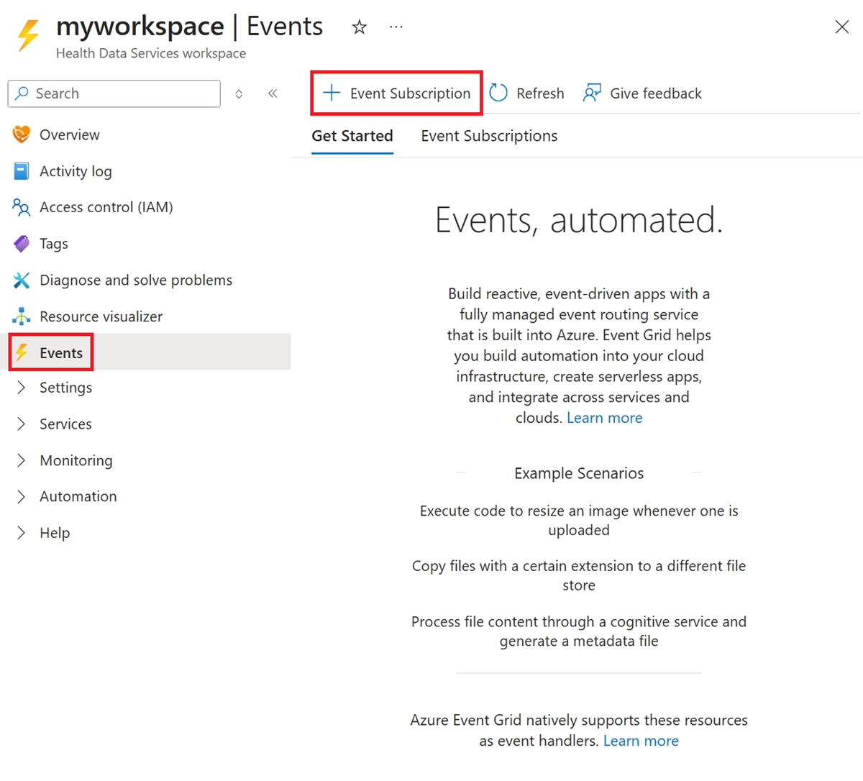This screenshot has width=863, height=781.
Task: Open Learn more link after 'clouds.'
Action: [x=605, y=418]
